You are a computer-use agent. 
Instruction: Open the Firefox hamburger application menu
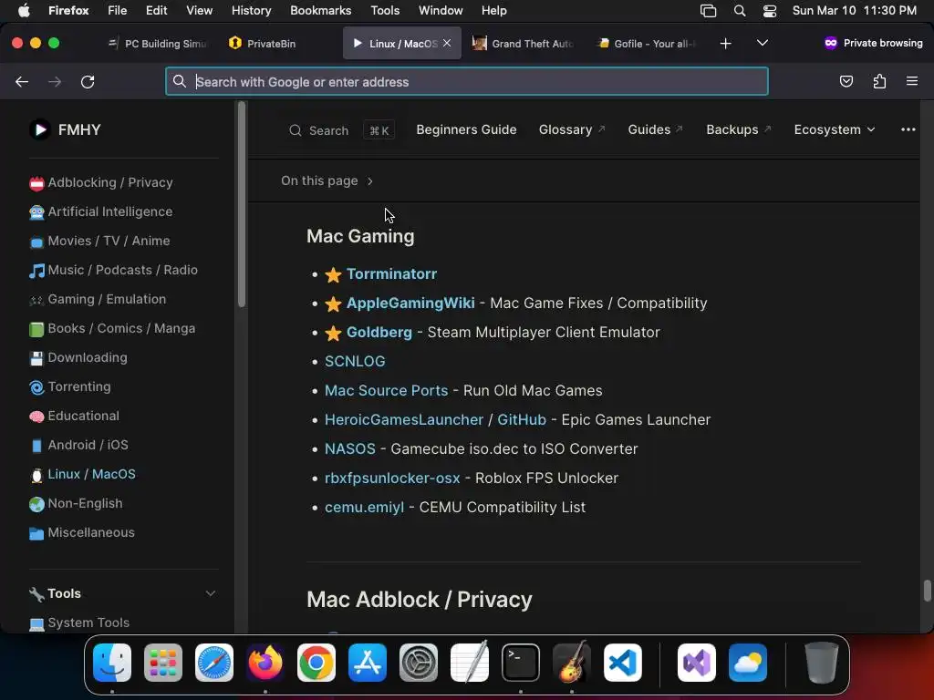pyautogui.click(x=911, y=81)
